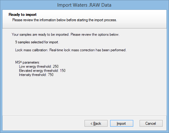Click the intensity threshold value 750
This screenshot has width=169, height=133.
tap(51, 75)
